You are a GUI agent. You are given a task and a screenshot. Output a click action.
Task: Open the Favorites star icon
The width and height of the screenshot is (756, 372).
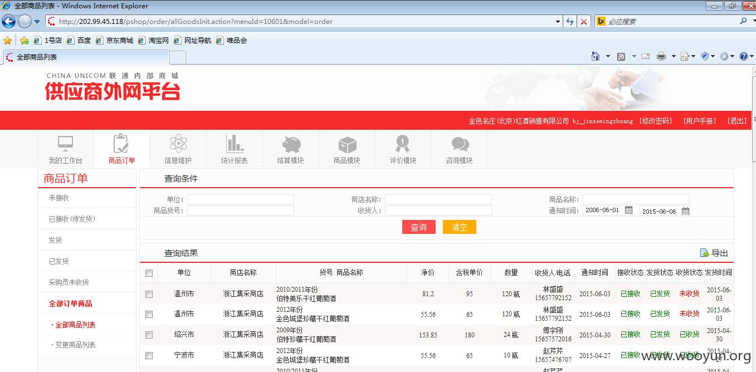coord(8,41)
